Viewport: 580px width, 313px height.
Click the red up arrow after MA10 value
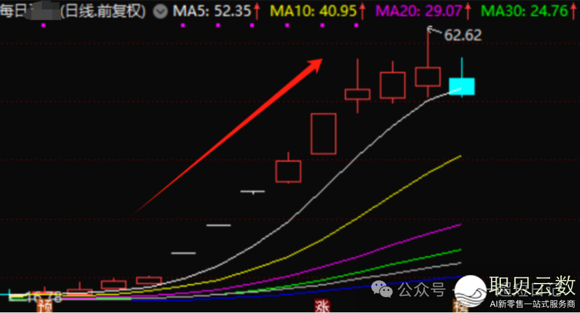click(363, 11)
